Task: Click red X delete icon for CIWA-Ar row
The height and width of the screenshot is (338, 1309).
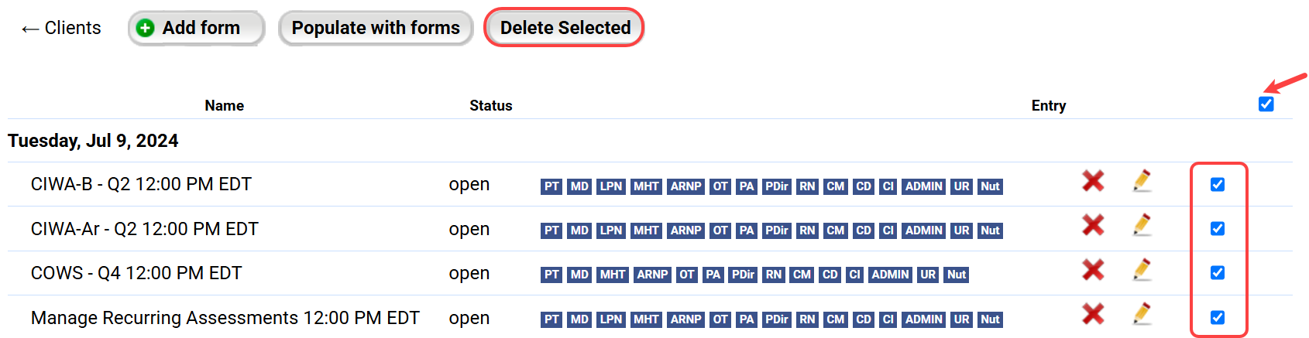Action: (x=1093, y=225)
